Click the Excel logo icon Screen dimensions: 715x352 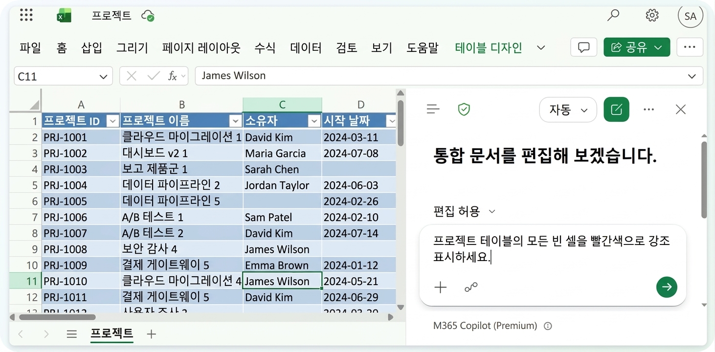[x=64, y=16]
